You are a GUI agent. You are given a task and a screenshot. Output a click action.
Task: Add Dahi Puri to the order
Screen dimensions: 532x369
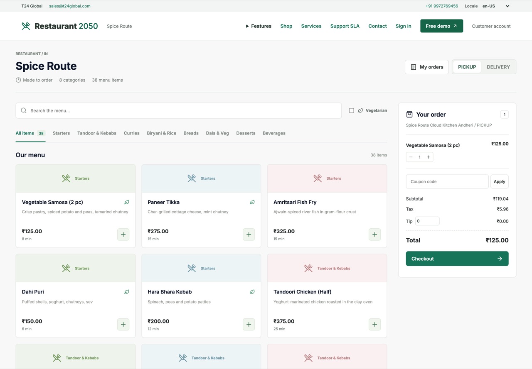pos(123,324)
